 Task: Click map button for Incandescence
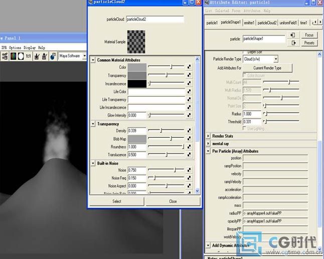pyautogui.click(x=189, y=83)
